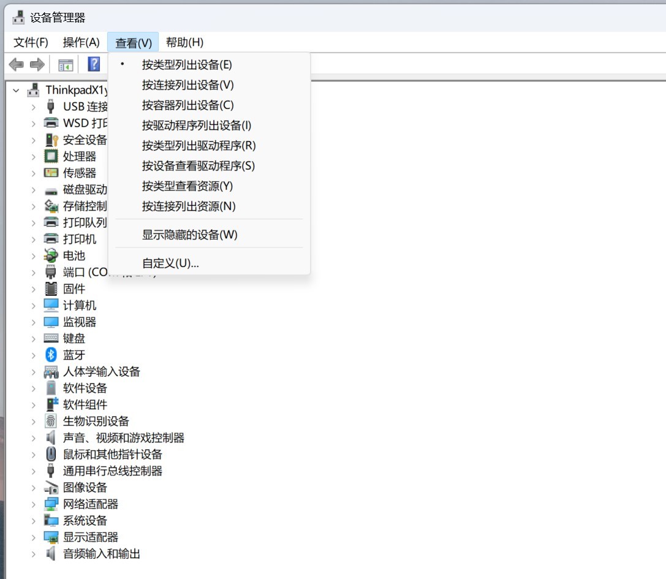Select the 键盘 keyboard category icon
The width and height of the screenshot is (666, 579).
click(x=51, y=338)
